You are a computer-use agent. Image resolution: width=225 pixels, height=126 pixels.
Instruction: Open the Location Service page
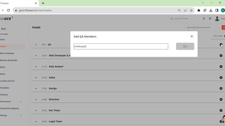coord(7,81)
